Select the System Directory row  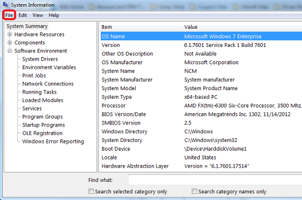point(201,140)
